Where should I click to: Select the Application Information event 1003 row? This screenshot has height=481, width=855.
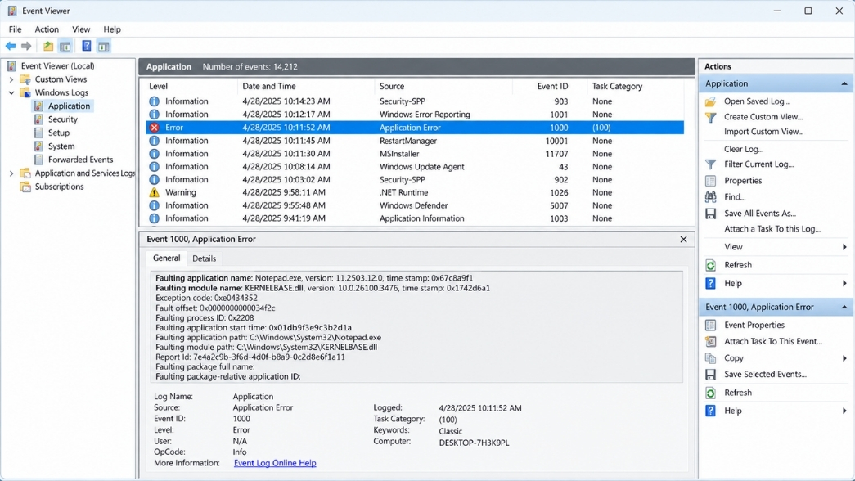pyautogui.click(x=415, y=218)
